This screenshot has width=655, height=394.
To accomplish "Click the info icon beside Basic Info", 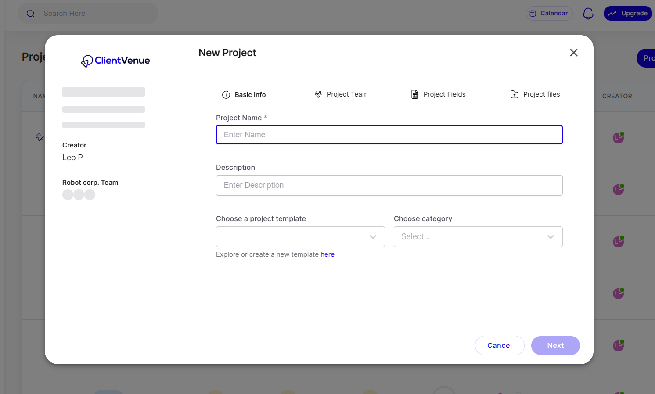I will (226, 94).
